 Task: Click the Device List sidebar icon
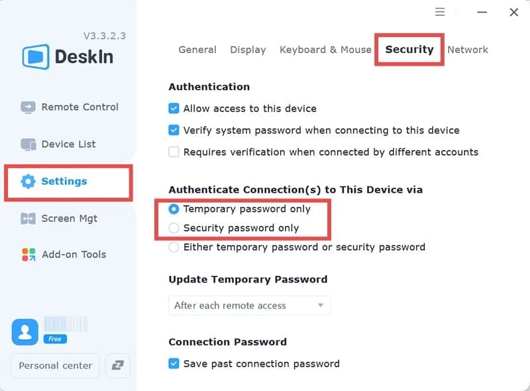28,144
